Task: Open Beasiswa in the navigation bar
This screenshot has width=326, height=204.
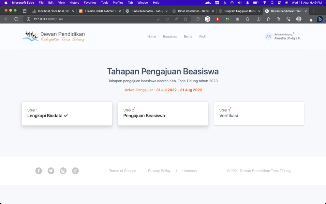Action: pyautogui.click(x=170, y=37)
